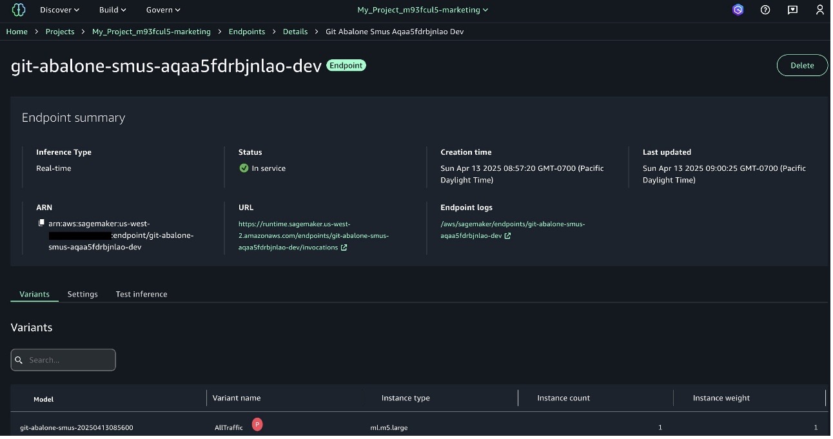Click the search magnifier icon in Variants
Screen dimensions: 833x439
[19, 360]
